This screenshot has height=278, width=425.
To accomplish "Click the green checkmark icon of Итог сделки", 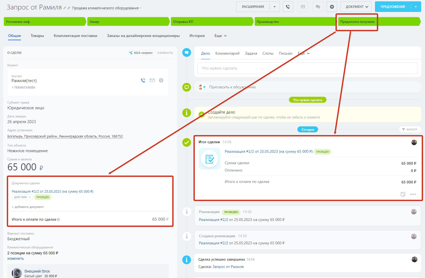I will pyautogui.click(x=187, y=142).
